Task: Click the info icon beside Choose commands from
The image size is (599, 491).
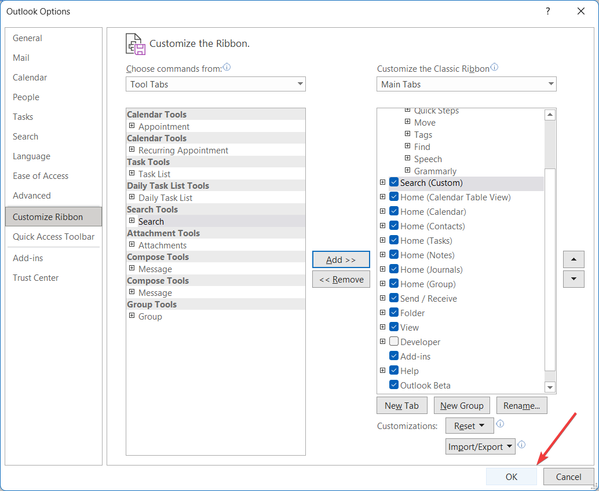Action: (x=227, y=67)
